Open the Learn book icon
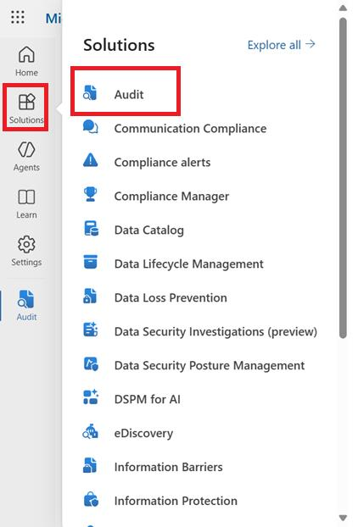The width and height of the screenshot is (358, 527). click(x=26, y=197)
